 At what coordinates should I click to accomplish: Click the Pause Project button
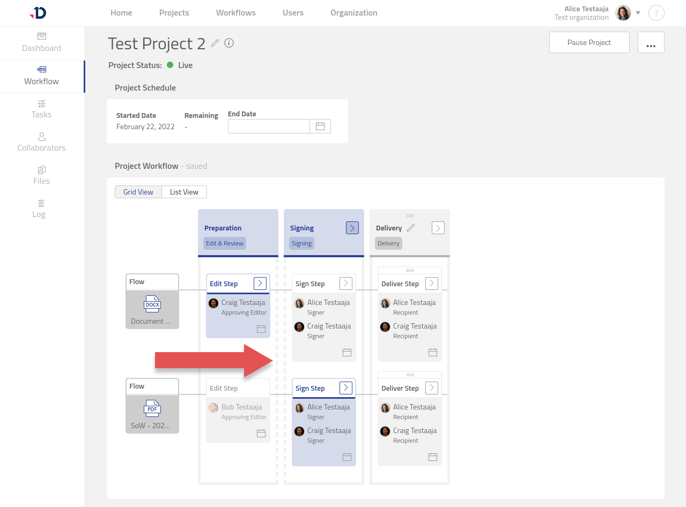589,42
